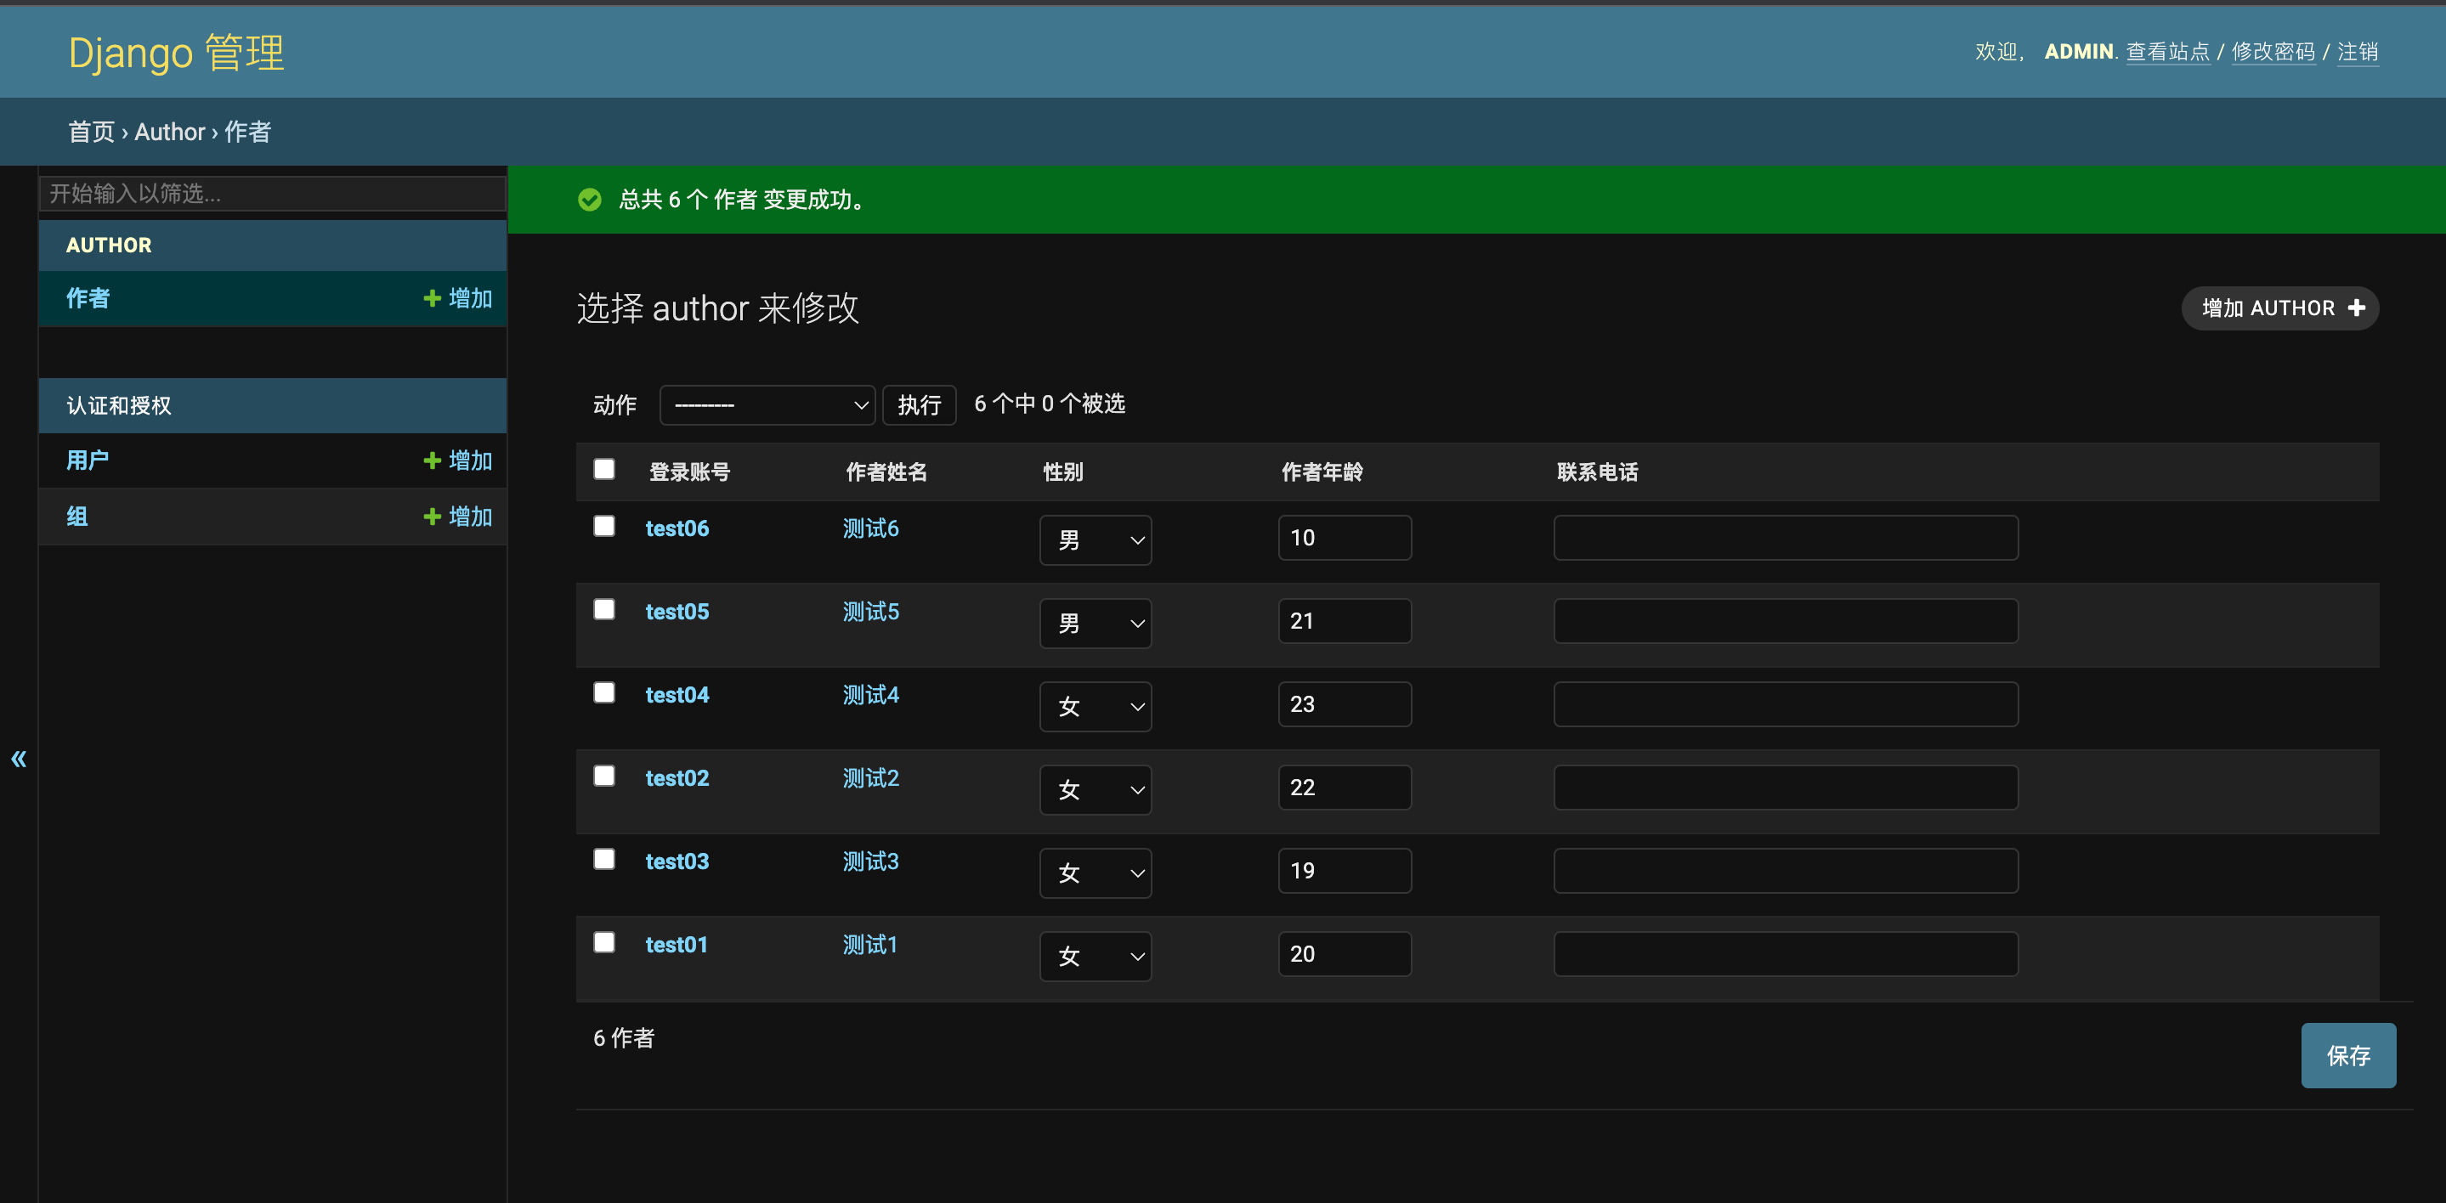Click the 测试6 author name

click(871, 529)
